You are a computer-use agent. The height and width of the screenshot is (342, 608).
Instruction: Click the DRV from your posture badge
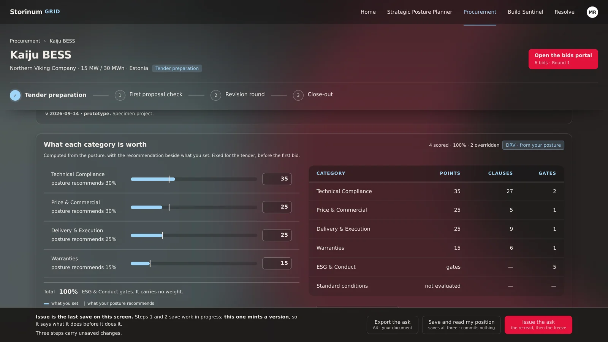pyautogui.click(x=533, y=145)
